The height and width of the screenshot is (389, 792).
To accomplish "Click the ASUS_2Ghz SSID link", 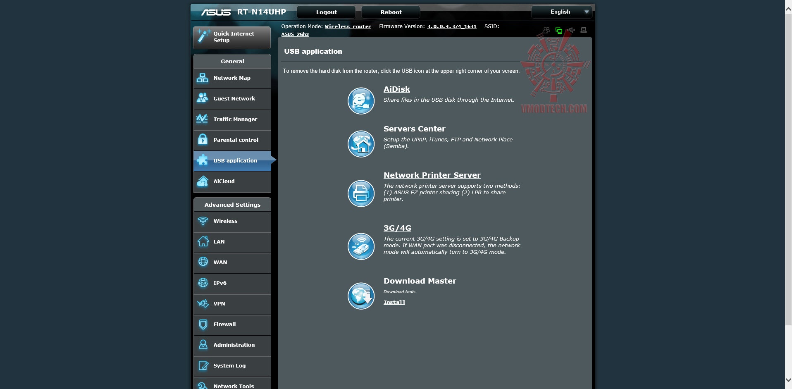I will (x=295, y=34).
